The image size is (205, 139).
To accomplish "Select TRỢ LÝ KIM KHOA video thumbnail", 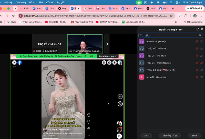I will pos(49,44).
